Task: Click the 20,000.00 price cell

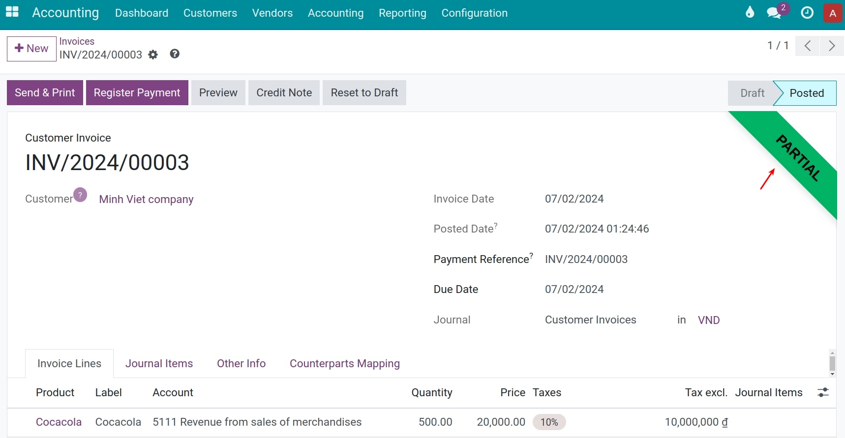Action: click(501, 422)
